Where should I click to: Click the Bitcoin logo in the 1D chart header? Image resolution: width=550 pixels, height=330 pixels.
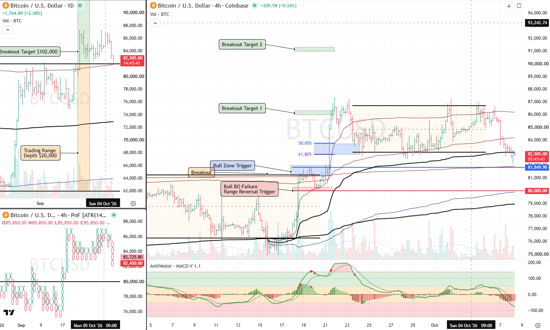coord(6,5)
